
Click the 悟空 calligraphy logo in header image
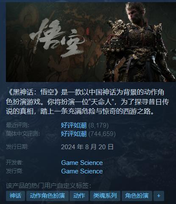pos(58,37)
